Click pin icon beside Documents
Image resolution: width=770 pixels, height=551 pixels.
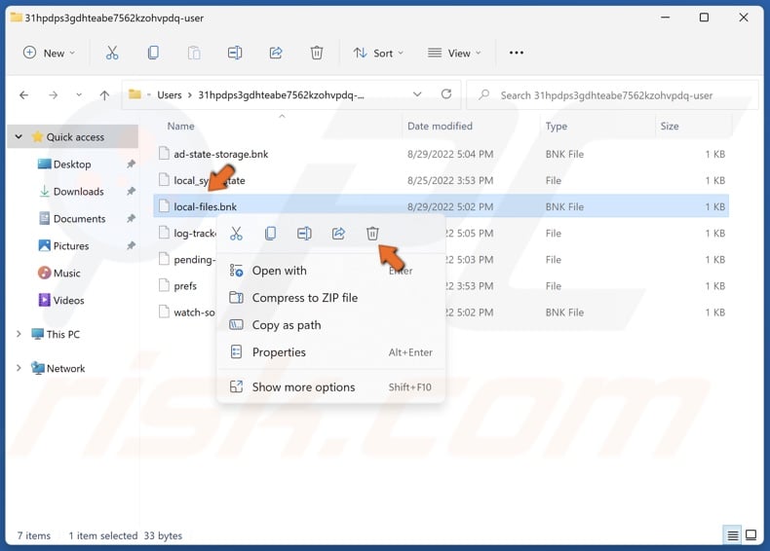[x=132, y=218]
